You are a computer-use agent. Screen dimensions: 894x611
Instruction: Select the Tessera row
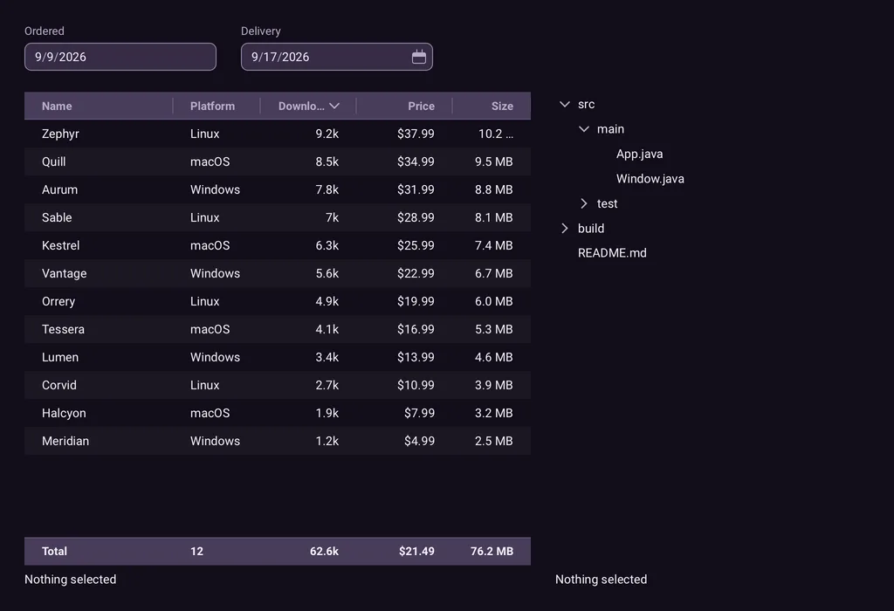pos(277,329)
